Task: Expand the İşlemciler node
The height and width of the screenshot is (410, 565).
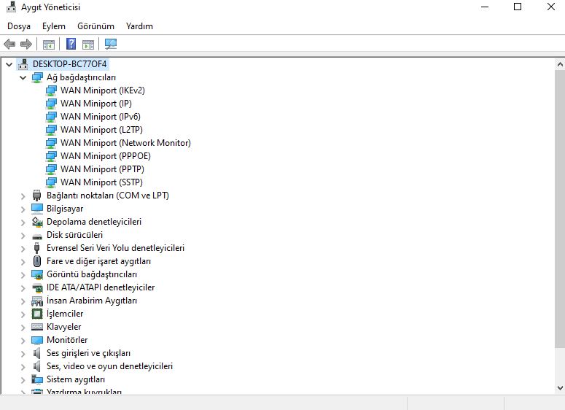Action: (23, 314)
